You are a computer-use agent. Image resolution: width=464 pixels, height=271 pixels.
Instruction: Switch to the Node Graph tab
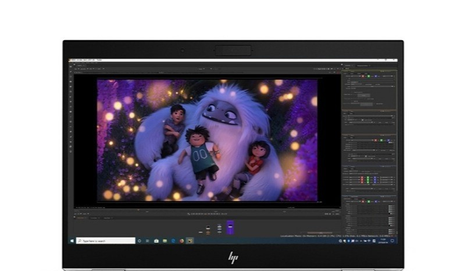click(x=80, y=218)
